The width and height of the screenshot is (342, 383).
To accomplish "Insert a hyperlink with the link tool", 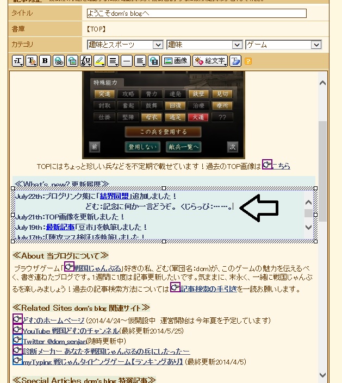I will tap(59, 61).
